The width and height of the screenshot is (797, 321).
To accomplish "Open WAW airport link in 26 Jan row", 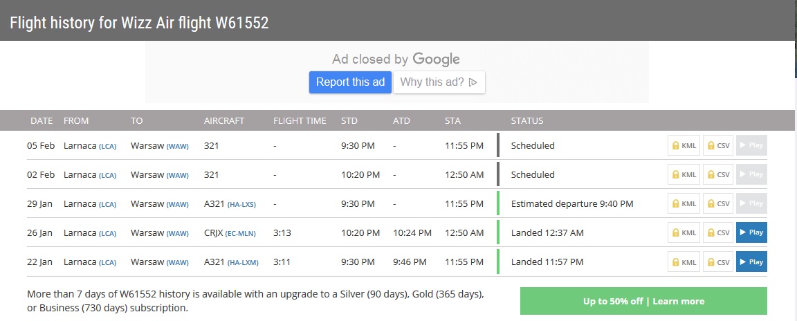I will coord(177,234).
